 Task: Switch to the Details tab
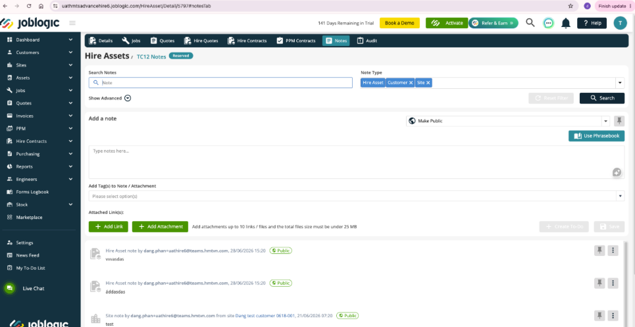101,41
